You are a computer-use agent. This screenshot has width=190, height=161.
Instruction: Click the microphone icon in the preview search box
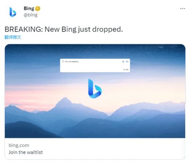tap(123, 61)
